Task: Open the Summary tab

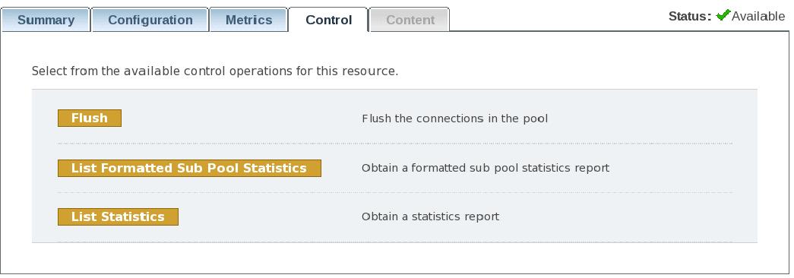Action: pos(46,20)
